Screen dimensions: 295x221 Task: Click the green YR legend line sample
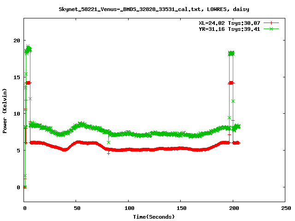[x=271, y=29]
